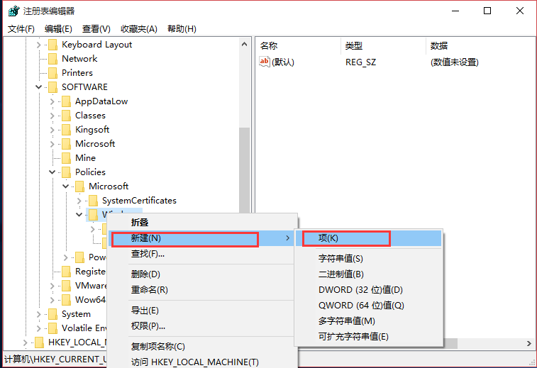Expand the Kingsoft node
The image size is (537, 368).
pos(52,130)
